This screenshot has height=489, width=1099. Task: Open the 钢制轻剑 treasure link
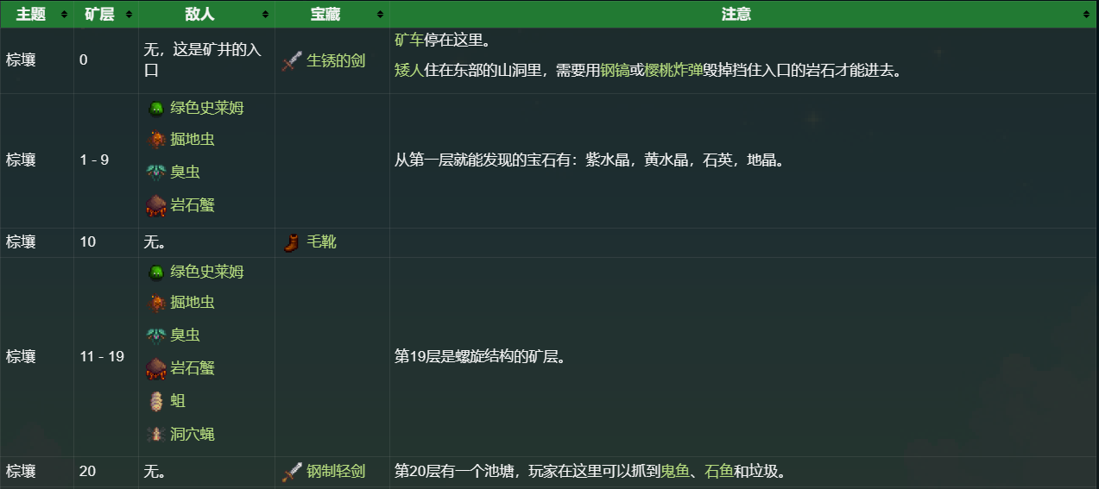[336, 472]
